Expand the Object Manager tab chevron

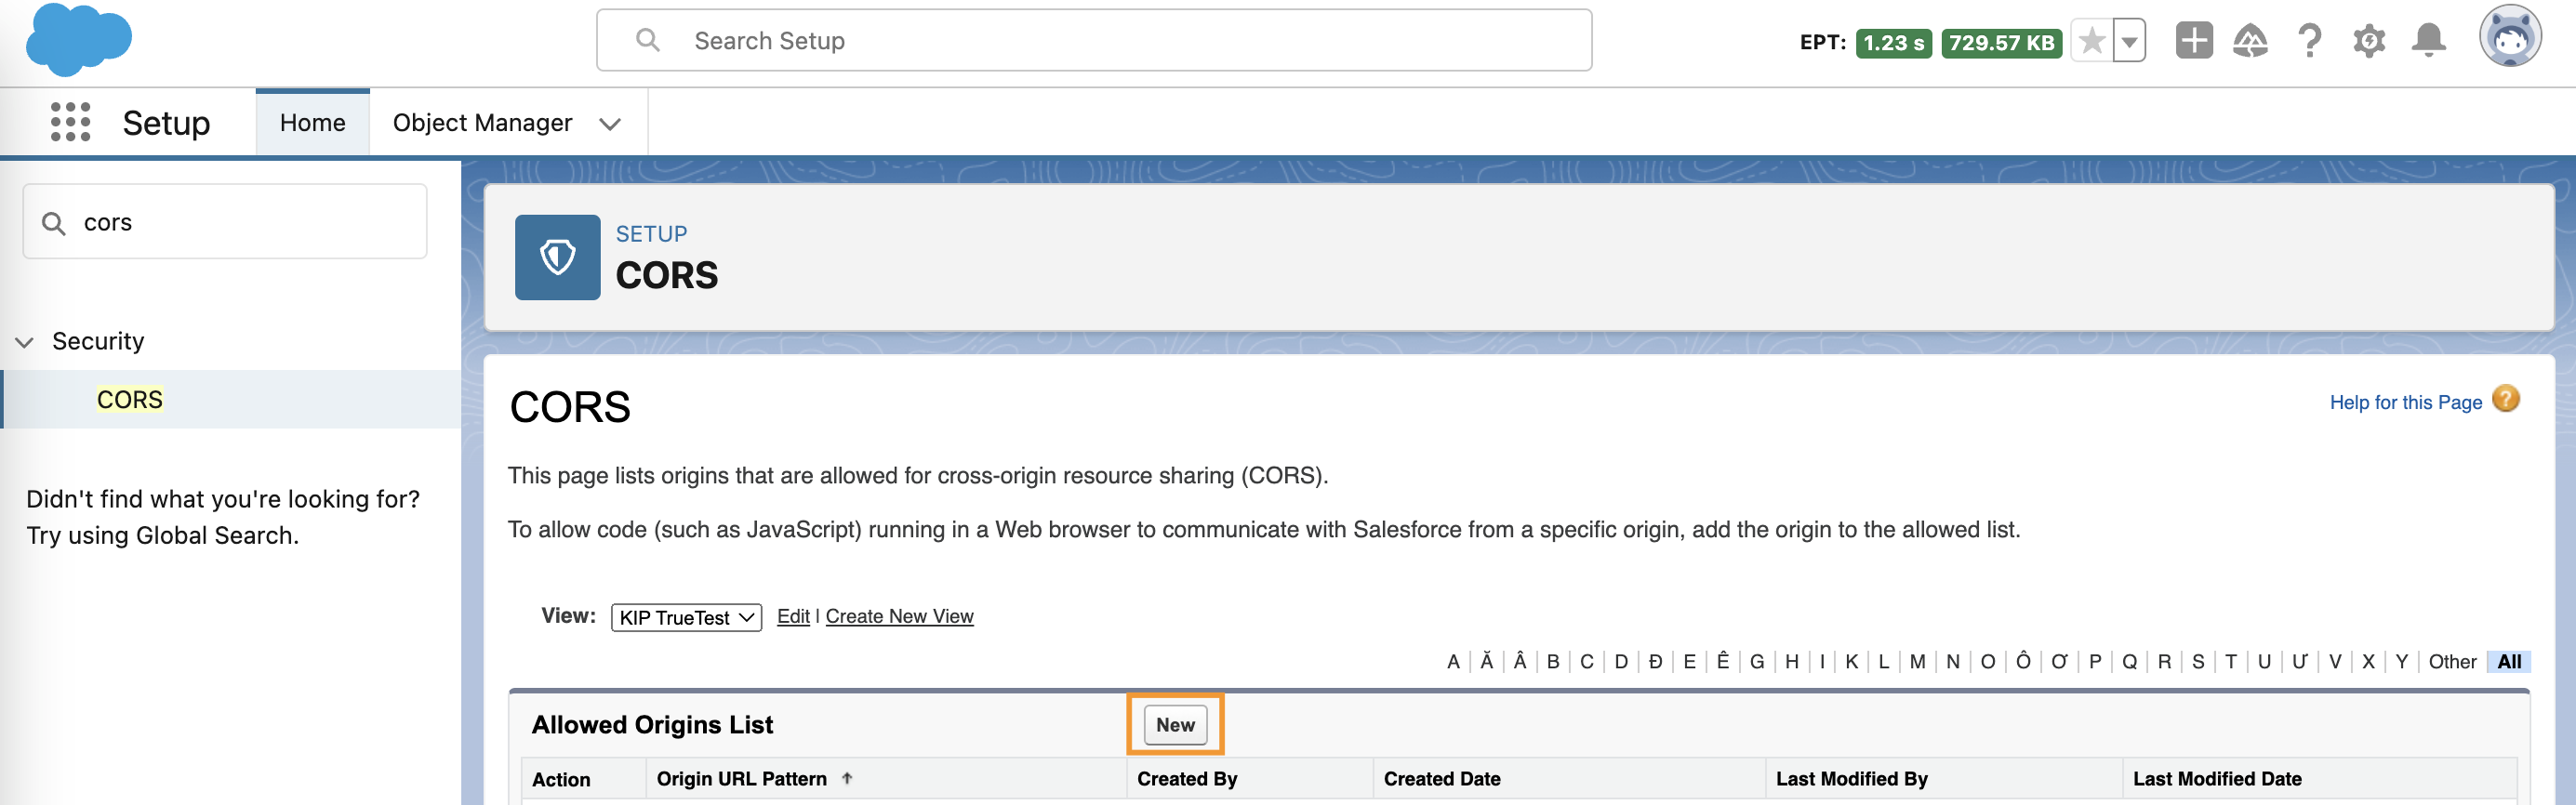610,123
